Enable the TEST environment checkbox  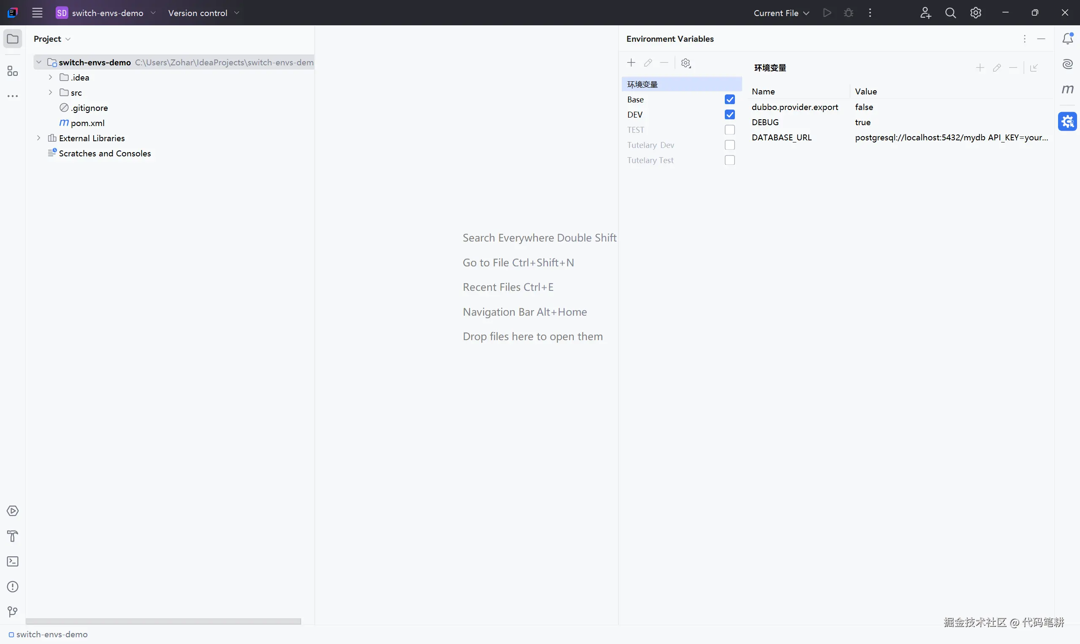point(729,130)
